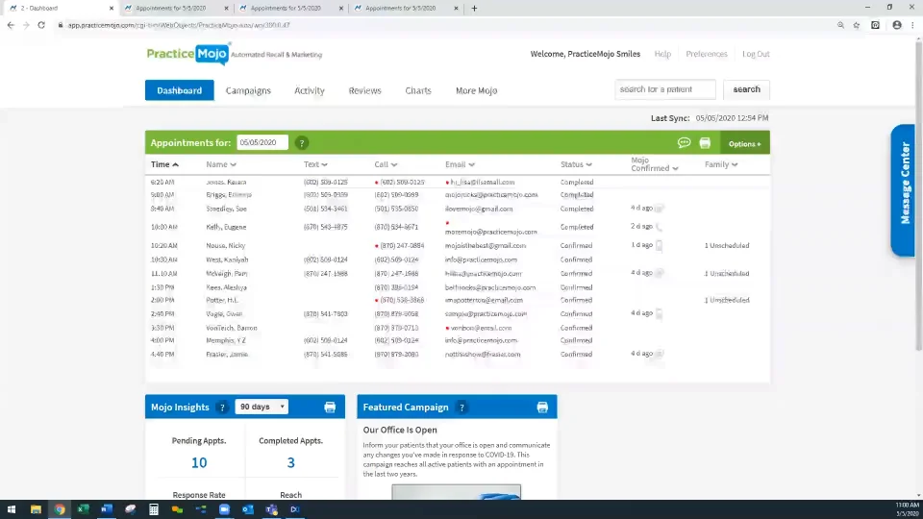Click 1 Unscheduled in Potter, H.L. row
This screenshot has height=519, width=923.
[x=727, y=300]
